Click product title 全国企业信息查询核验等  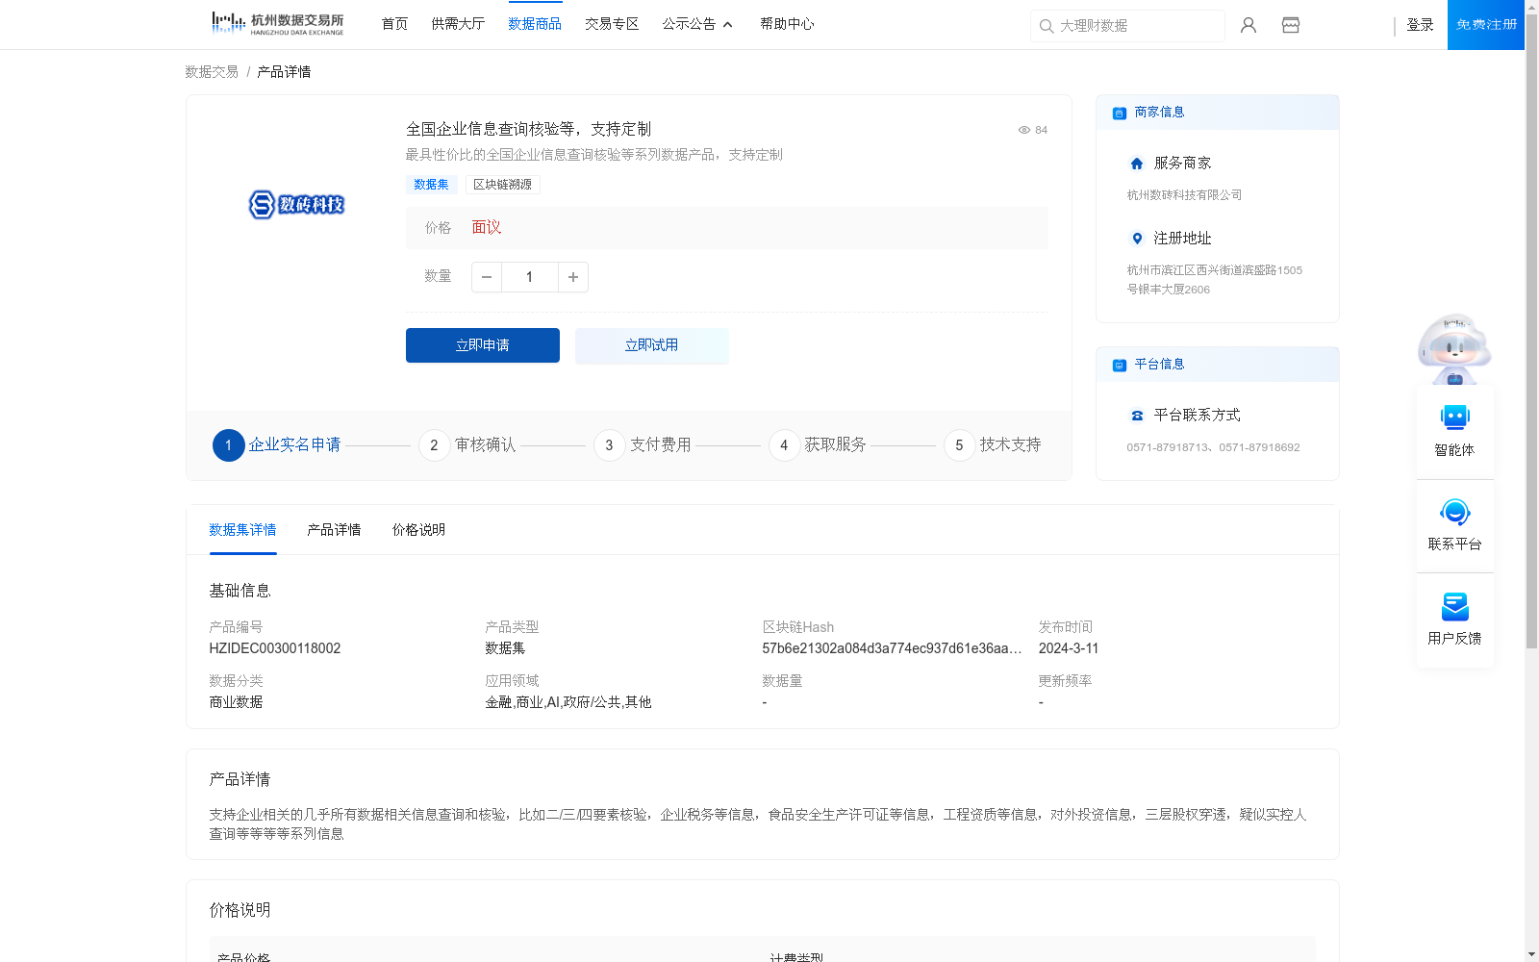point(528,129)
